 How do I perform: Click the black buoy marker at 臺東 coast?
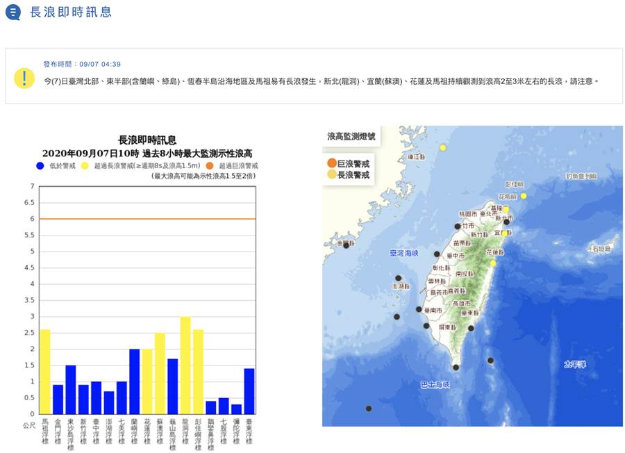pyautogui.click(x=471, y=329)
